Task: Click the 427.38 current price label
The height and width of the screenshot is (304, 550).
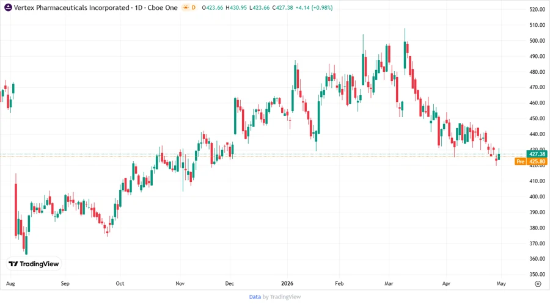Action: (x=537, y=154)
